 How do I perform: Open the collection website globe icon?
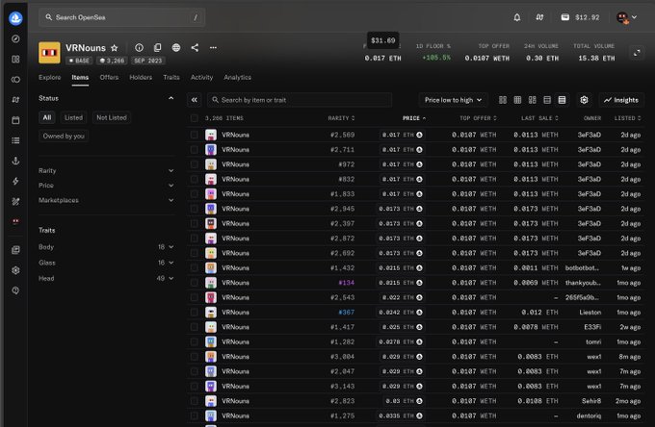pos(176,47)
